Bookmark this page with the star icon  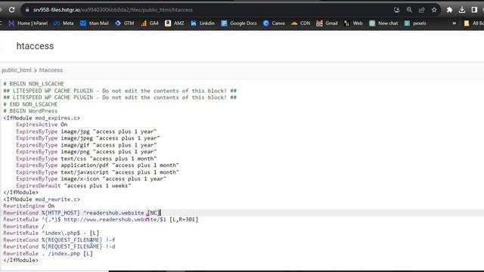[434, 10]
